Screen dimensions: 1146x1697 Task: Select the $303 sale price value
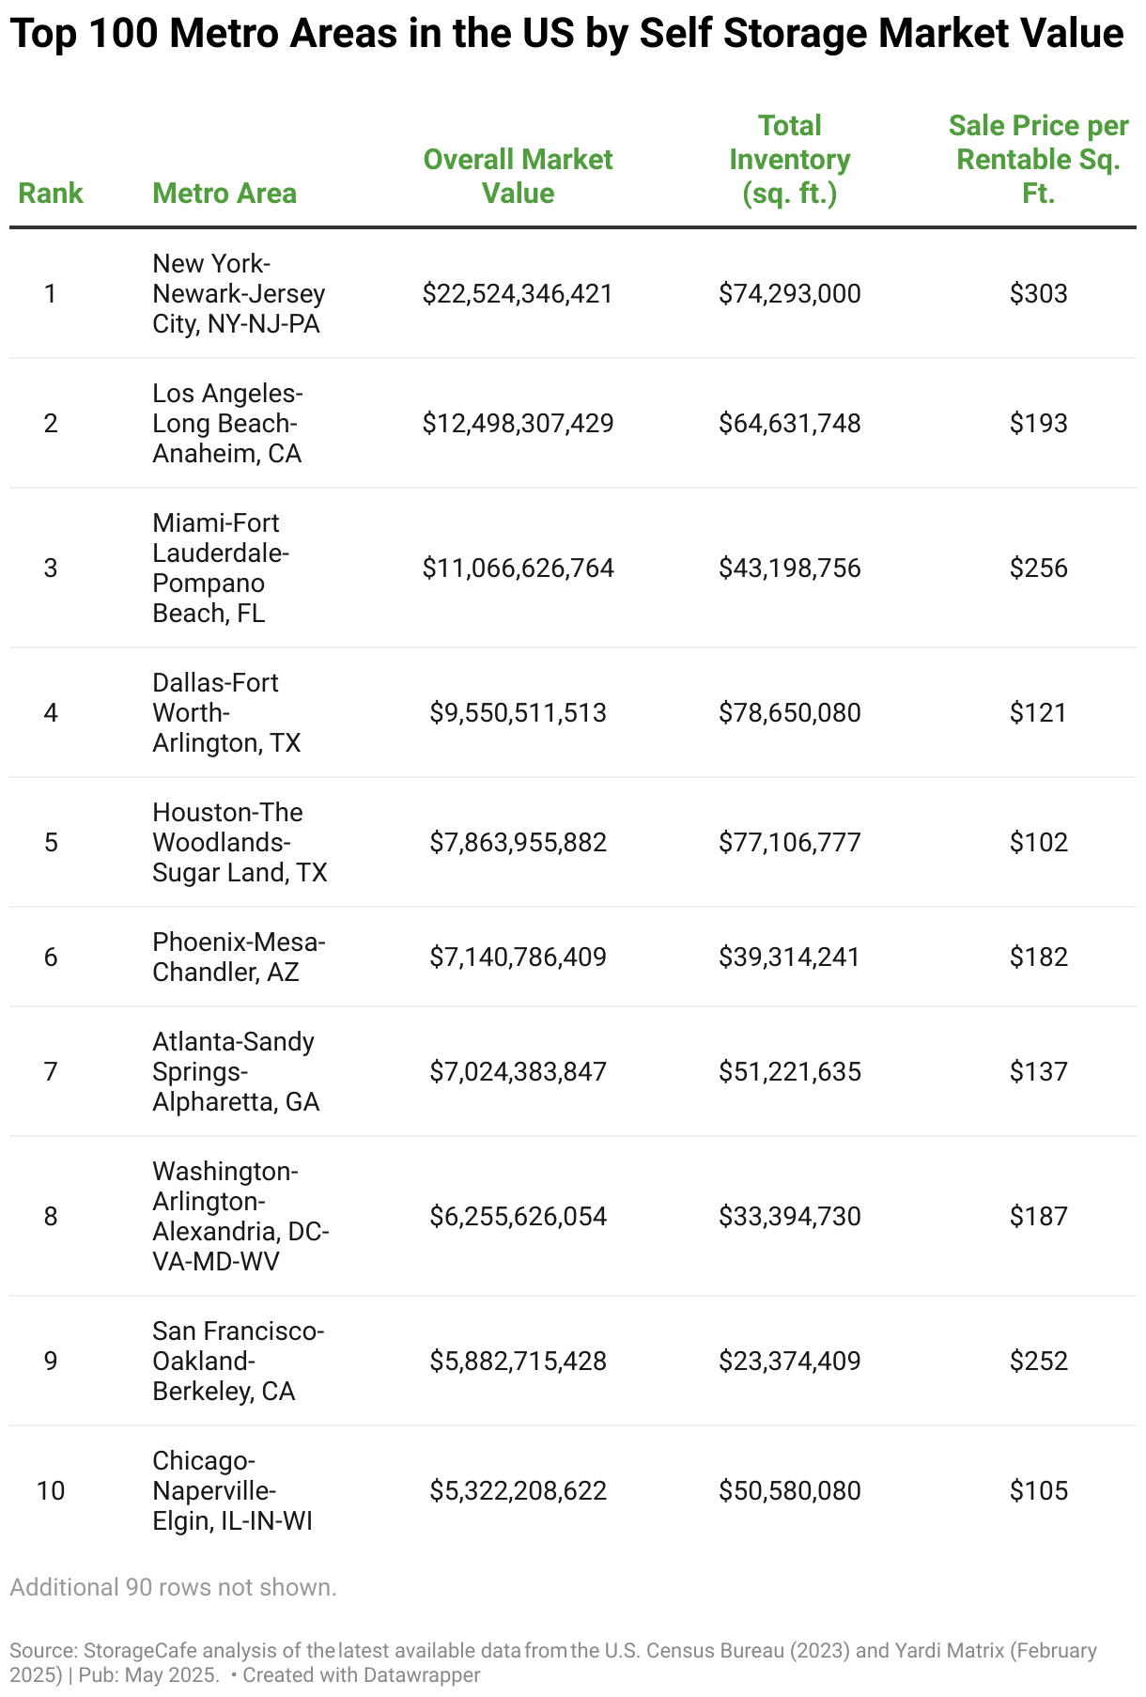tap(1038, 294)
